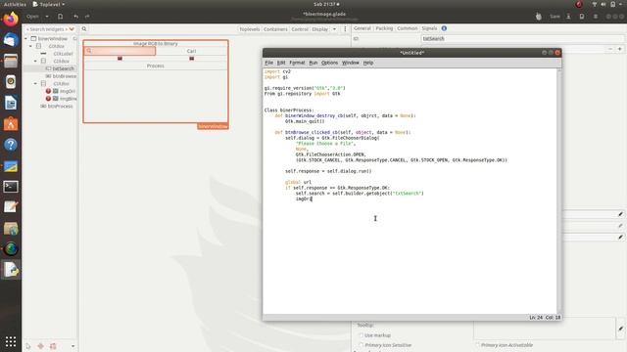Switch to Signals tab in properties
627x352 pixels.
429,28
